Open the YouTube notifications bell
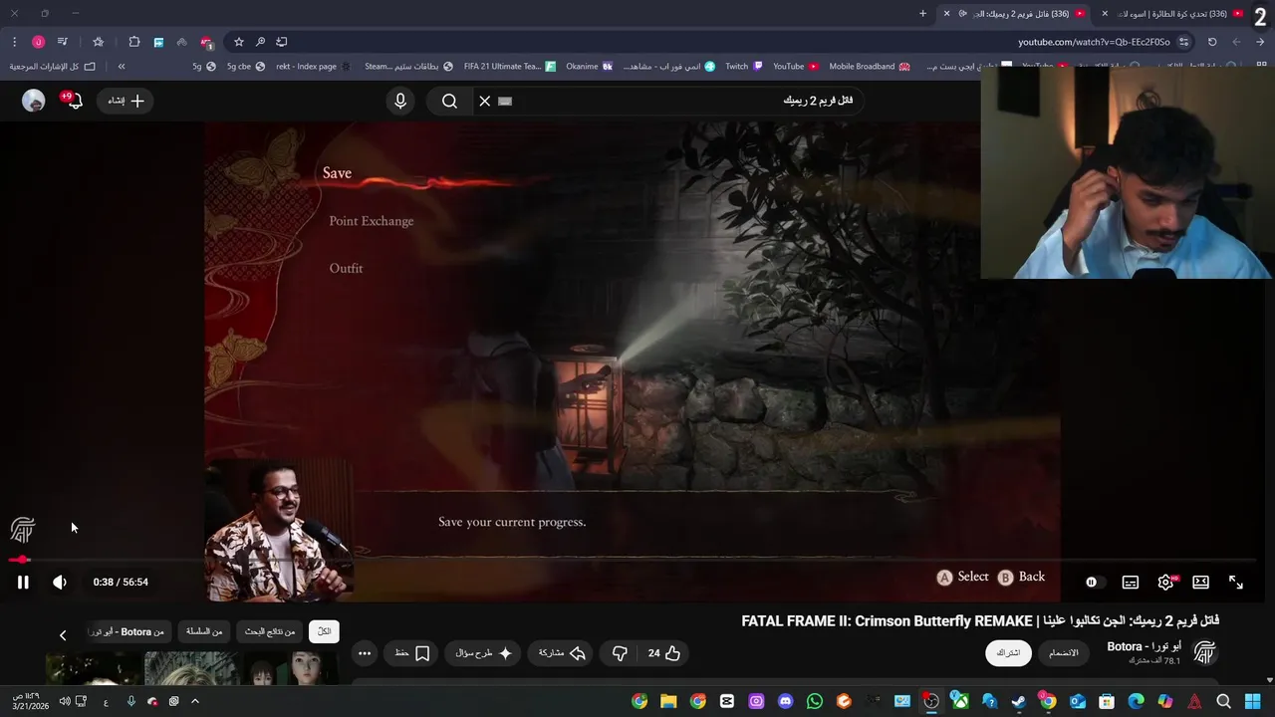The width and height of the screenshot is (1275, 717). tap(74, 101)
